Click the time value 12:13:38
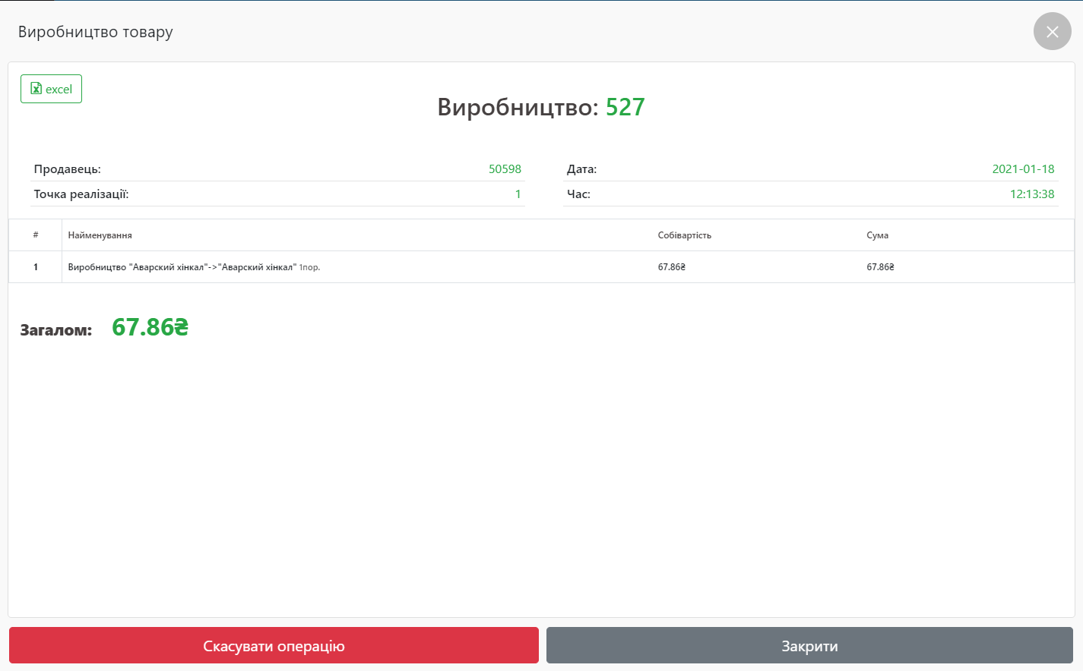The image size is (1083, 671). 1031,194
